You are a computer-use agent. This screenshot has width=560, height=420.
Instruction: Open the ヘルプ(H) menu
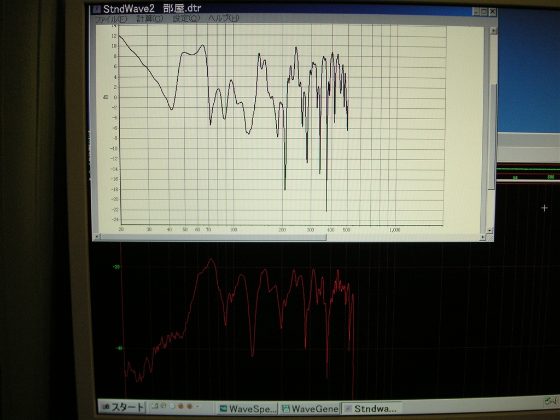224,18
